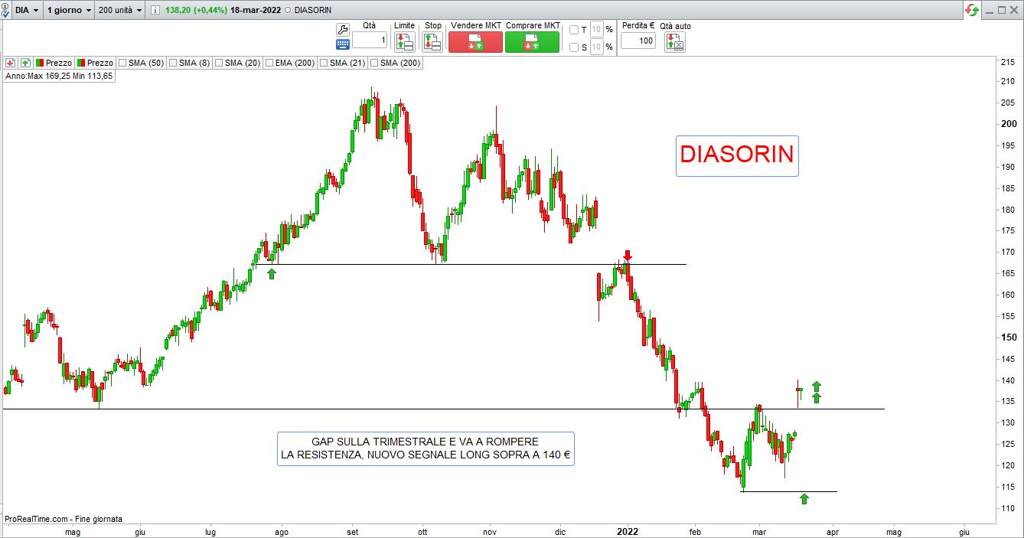Viewport: 1024px width, 538px height.
Task: Enable the SMA (200) checkbox
Action: click(374, 63)
